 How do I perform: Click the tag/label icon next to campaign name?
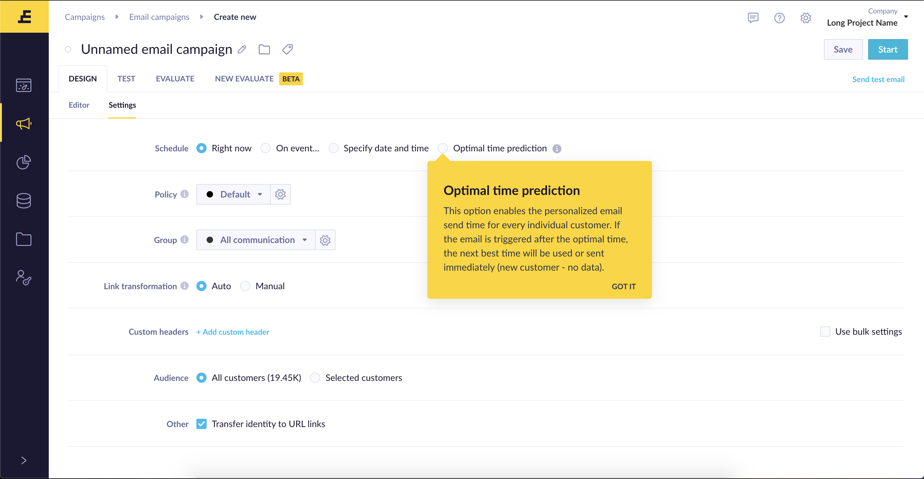click(x=286, y=49)
